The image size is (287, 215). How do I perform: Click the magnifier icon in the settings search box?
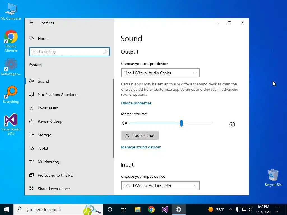tap(106, 52)
